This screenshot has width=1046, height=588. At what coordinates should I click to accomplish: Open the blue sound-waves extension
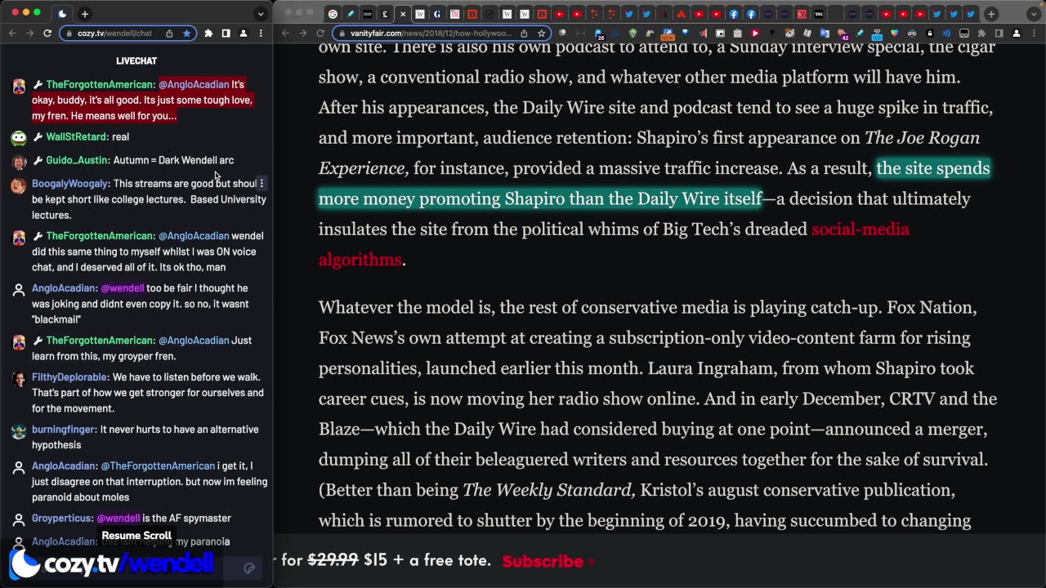(946, 33)
